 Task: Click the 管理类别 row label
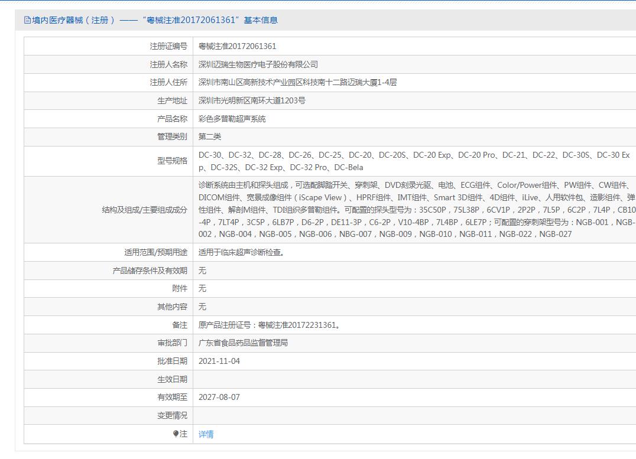coord(173,136)
